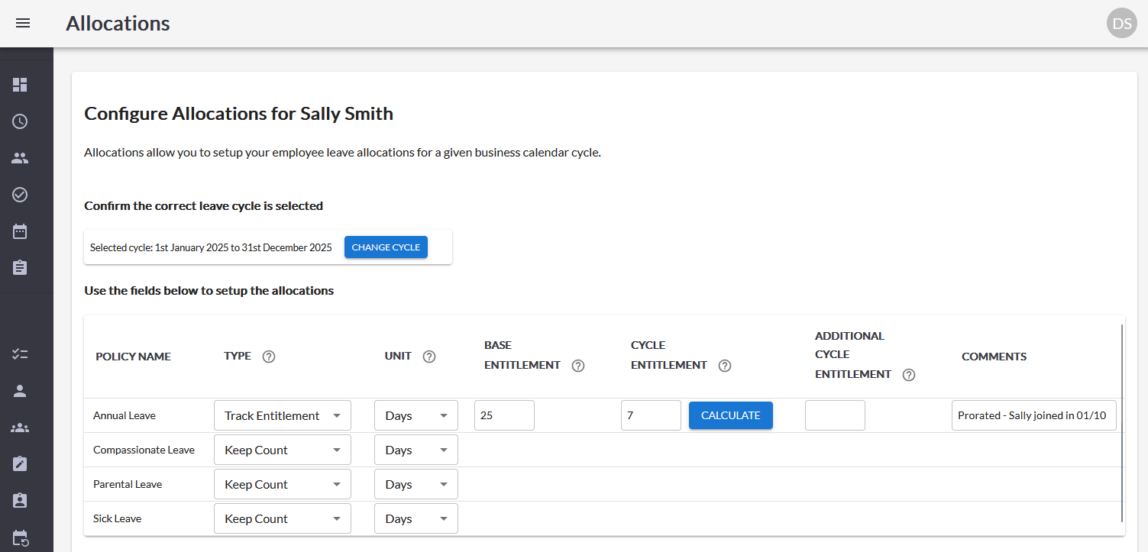Open Compassionate Leave unit dropdown
Viewport: 1148px width, 552px height.
(x=416, y=450)
